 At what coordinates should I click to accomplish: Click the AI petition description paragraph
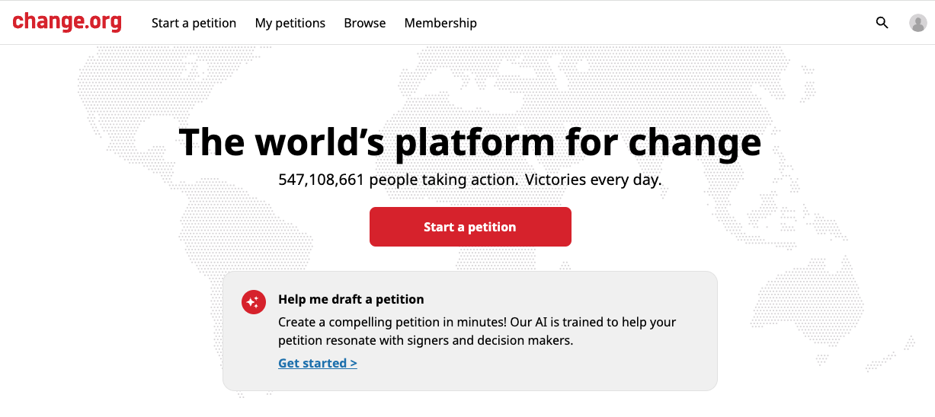click(476, 331)
